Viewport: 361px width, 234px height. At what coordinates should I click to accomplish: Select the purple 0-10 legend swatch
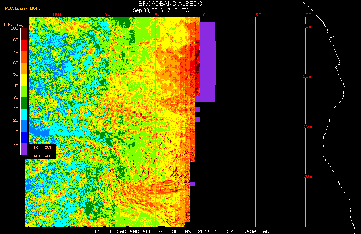click(24, 149)
